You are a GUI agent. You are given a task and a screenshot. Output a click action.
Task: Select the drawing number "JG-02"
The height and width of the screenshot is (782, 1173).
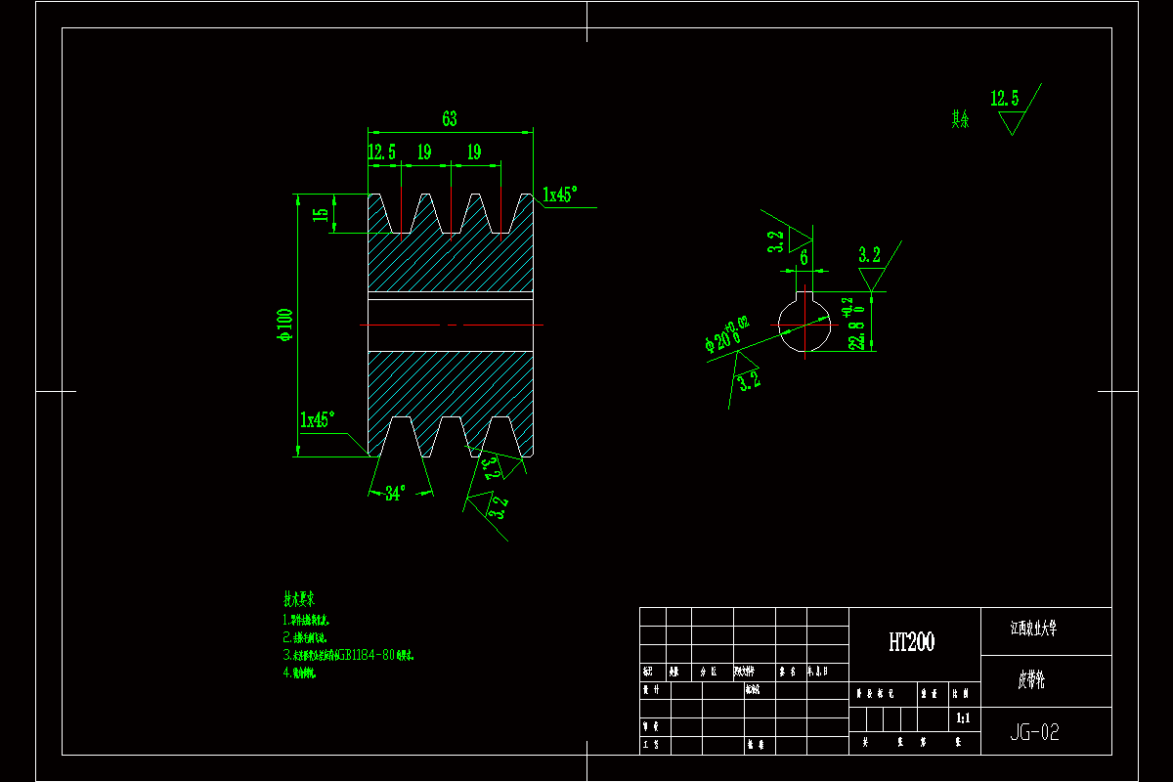1035,731
